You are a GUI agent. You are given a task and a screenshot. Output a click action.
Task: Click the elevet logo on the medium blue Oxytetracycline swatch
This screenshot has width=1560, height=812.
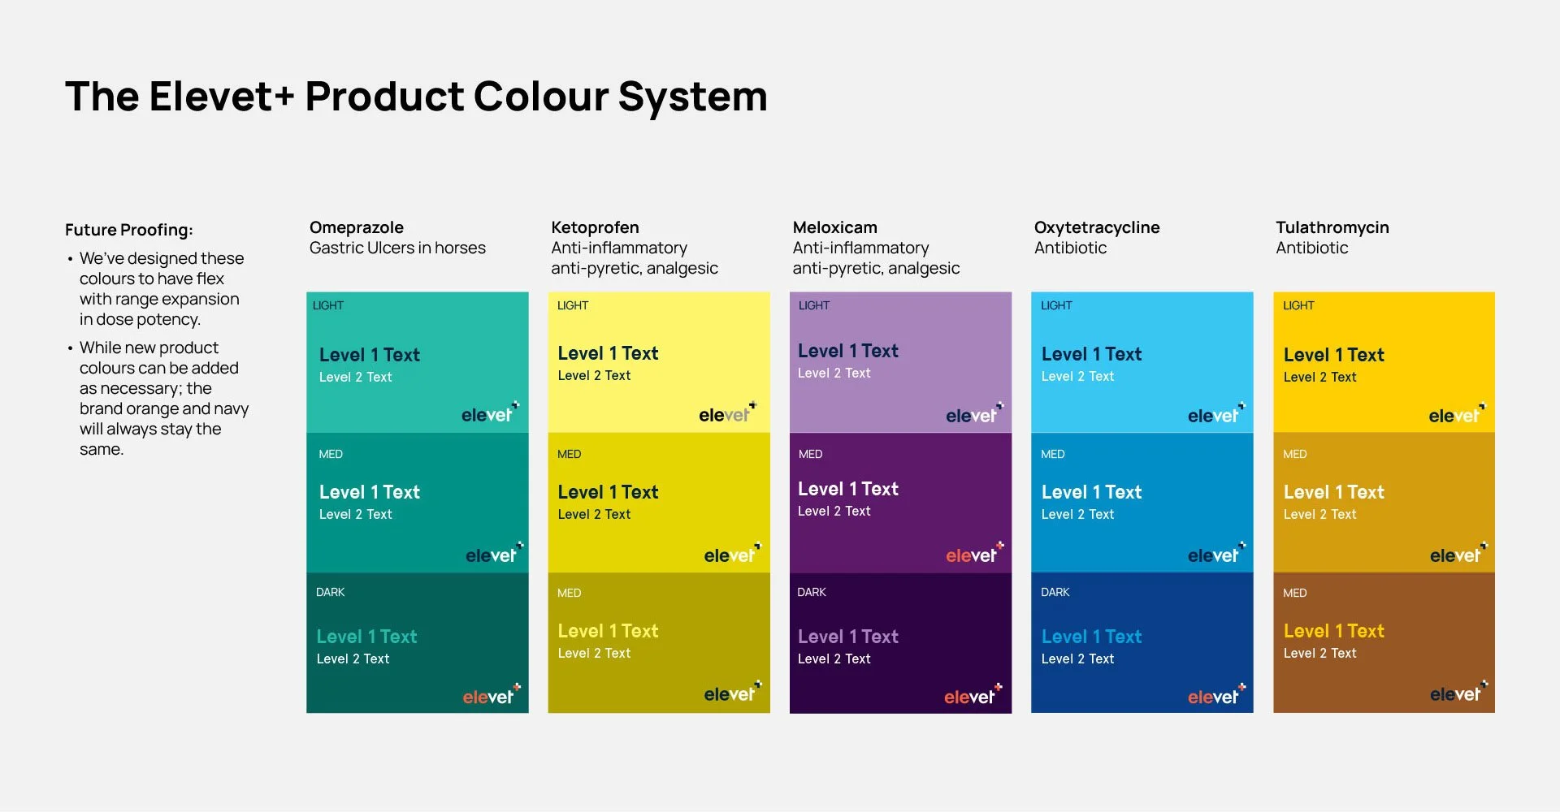pos(1216,554)
